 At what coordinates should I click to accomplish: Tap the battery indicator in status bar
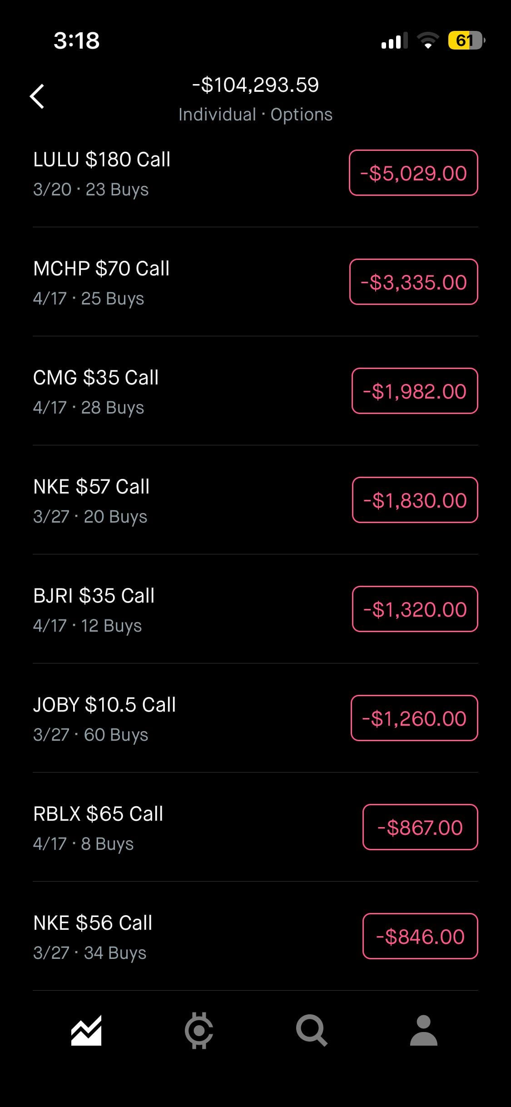[466, 41]
